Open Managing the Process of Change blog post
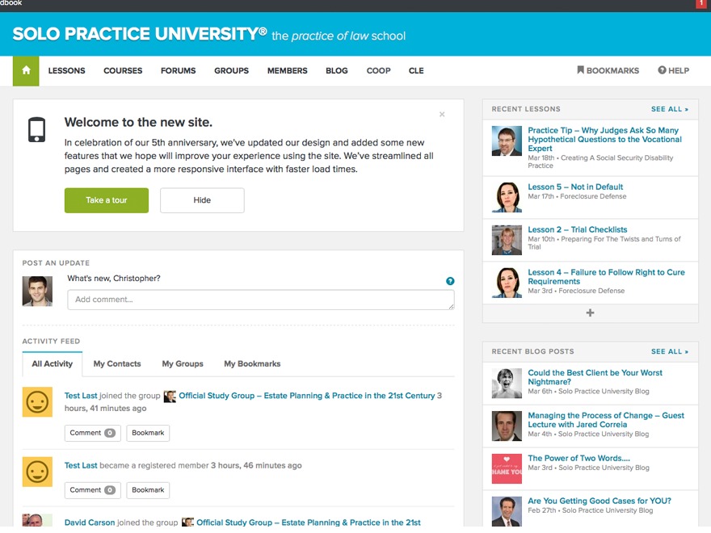 point(606,420)
